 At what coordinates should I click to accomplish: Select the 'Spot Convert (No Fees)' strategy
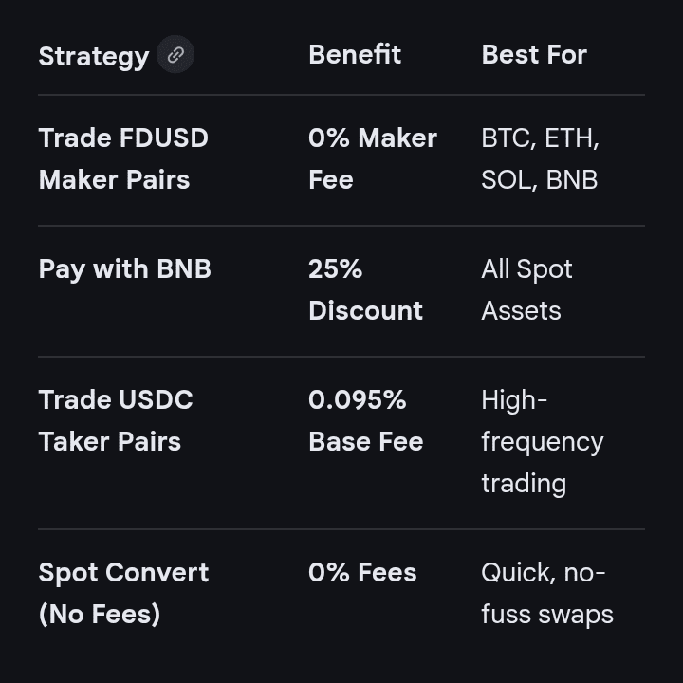pos(123,594)
